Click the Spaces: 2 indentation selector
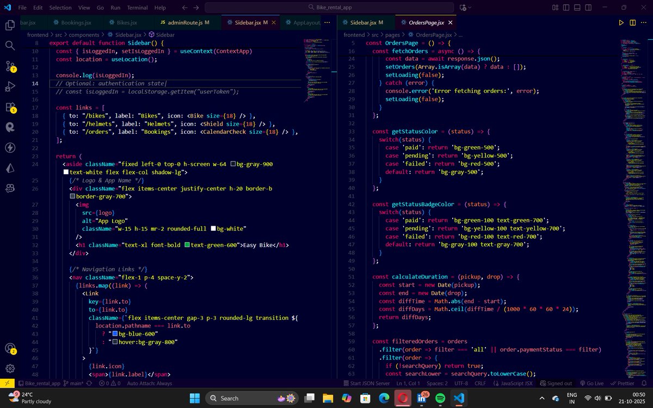Screen dimensions: 653x408 tap(437, 383)
